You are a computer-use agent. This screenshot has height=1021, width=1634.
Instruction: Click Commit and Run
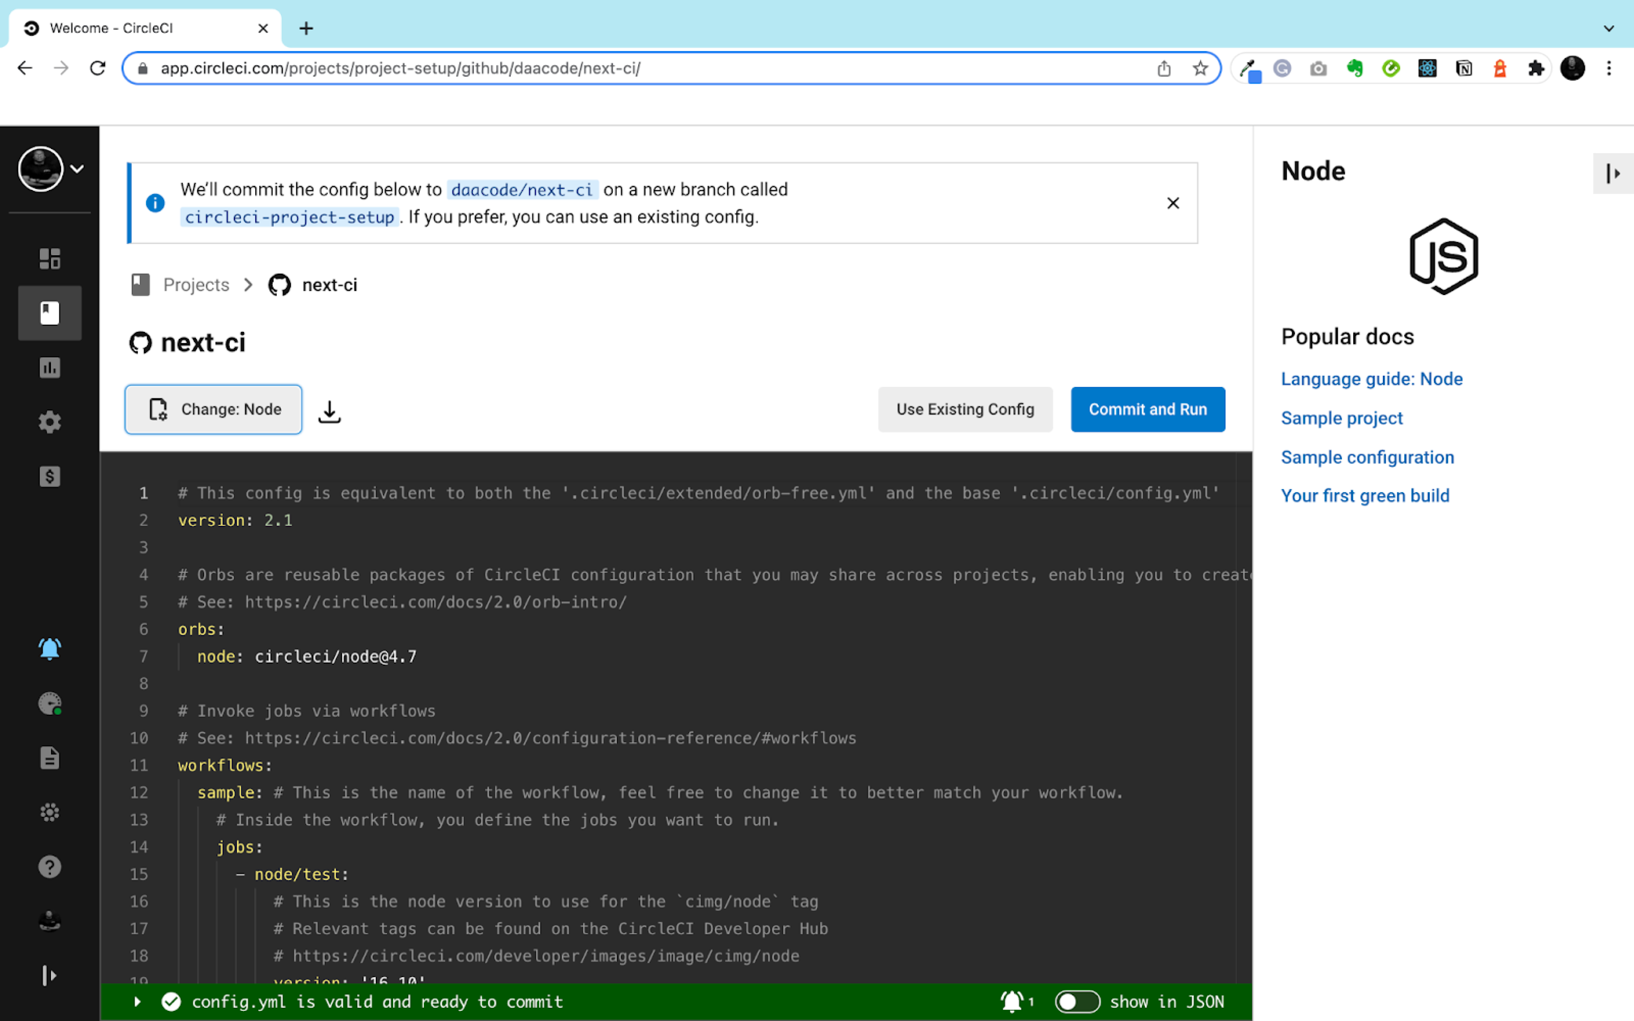[1147, 409]
